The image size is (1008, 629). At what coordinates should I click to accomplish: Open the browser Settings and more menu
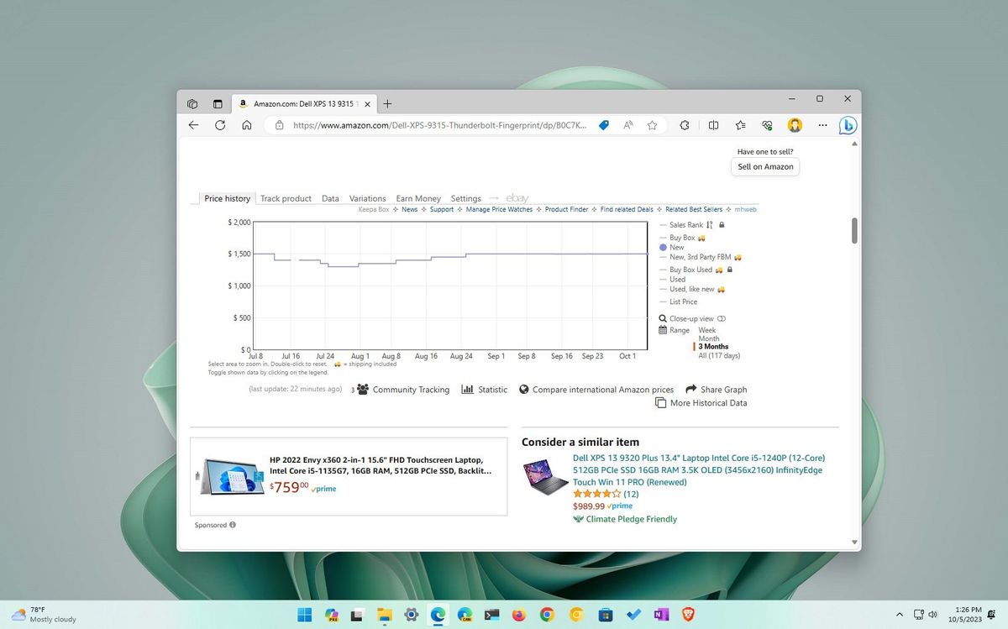(x=822, y=124)
